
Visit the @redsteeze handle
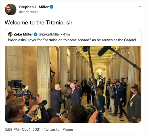(29, 12)
